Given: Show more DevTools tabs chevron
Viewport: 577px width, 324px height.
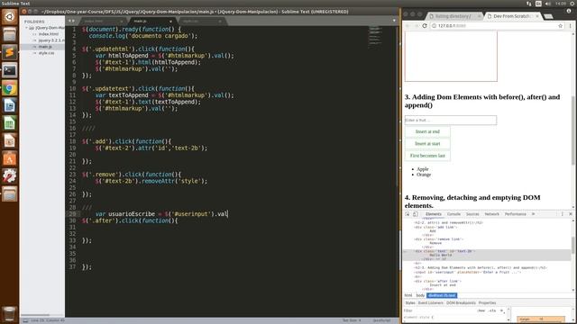Looking at the screenshot, I should click(x=533, y=214).
